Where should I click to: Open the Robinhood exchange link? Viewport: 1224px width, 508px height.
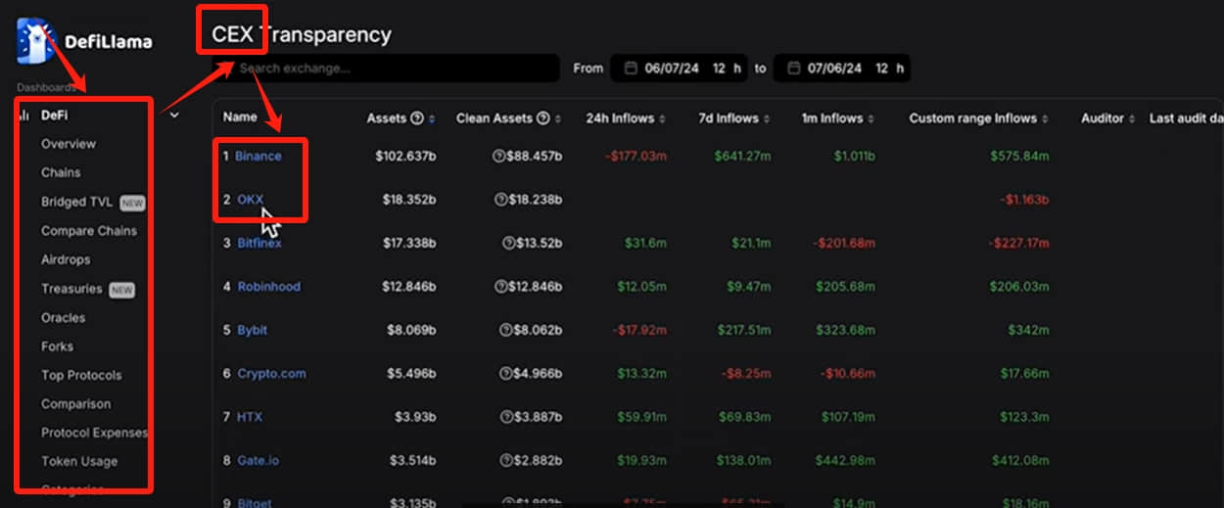[268, 287]
